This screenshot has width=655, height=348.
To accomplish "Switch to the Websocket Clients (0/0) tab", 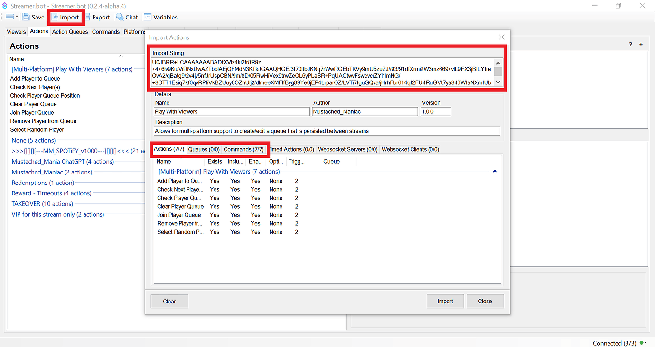I will (x=410, y=149).
